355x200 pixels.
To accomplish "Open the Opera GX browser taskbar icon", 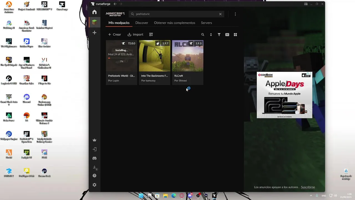I will click(182, 196).
